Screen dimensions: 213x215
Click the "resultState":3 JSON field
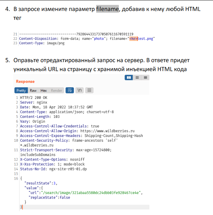tap(41, 183)
